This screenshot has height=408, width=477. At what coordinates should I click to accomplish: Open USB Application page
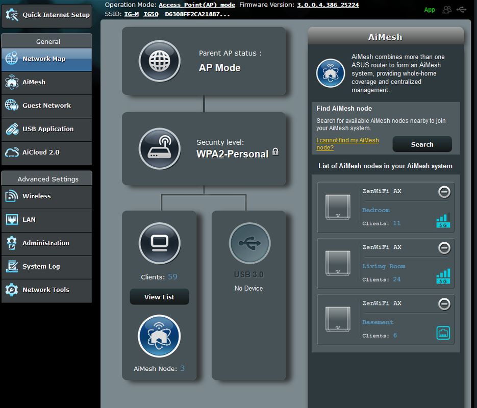click(46, 130)
